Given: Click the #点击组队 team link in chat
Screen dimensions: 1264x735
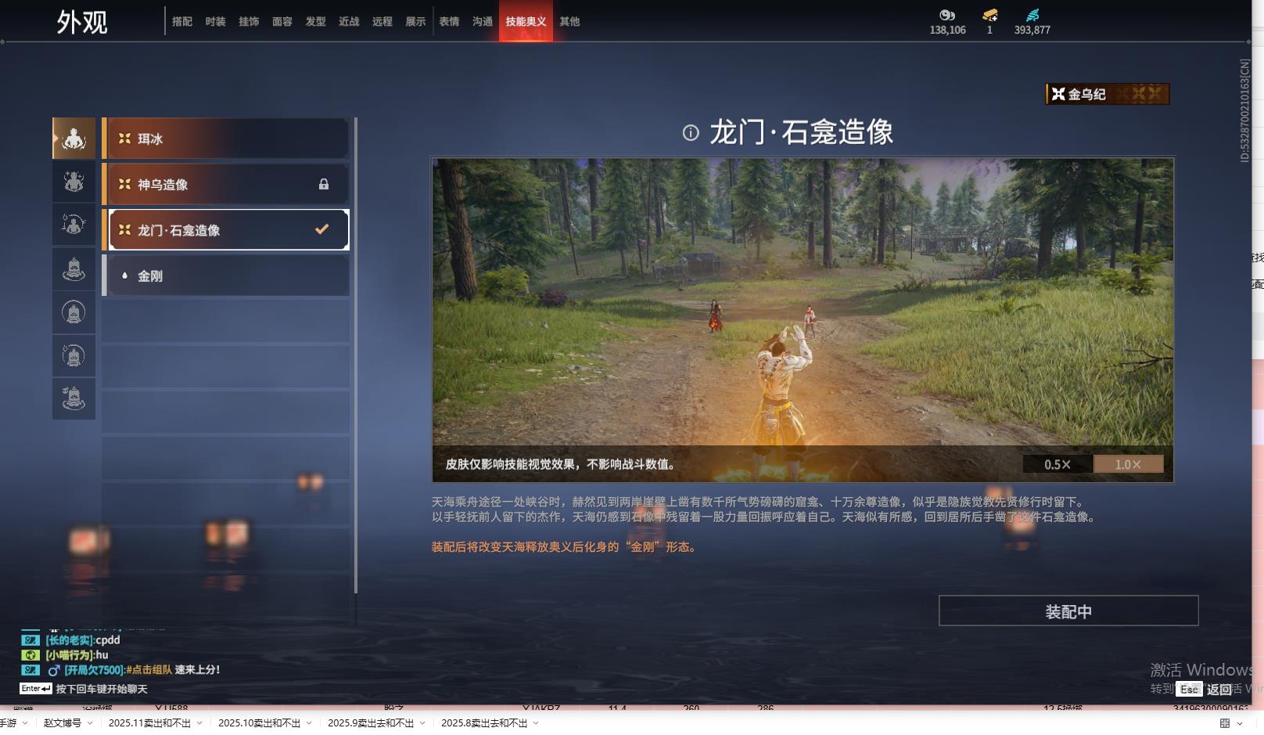Looking at the screenshot, I should [149, 670].
